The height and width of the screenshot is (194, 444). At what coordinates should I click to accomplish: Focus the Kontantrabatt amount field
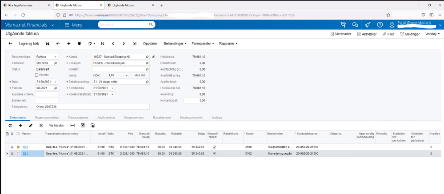tap(195, 100)
